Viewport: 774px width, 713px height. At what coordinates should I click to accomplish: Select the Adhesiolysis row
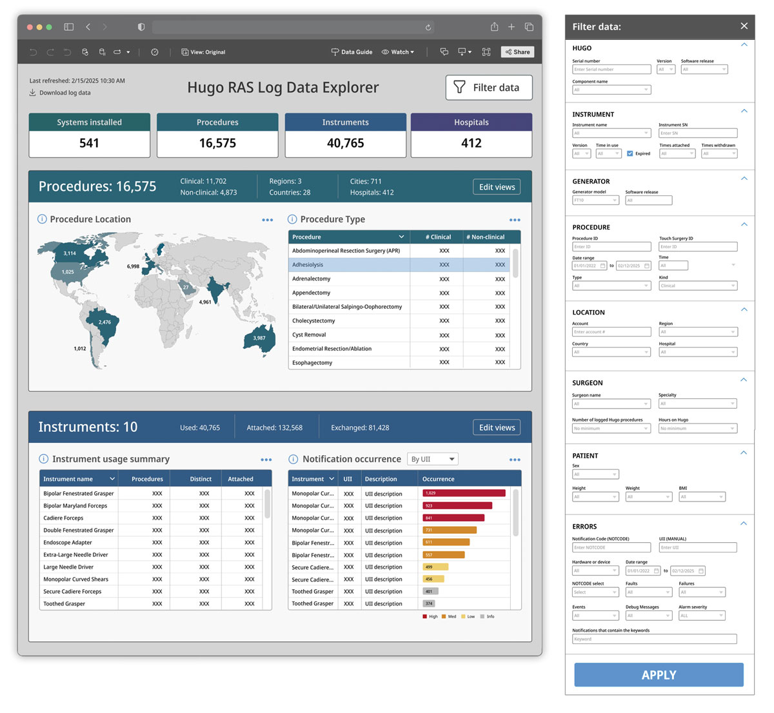pos(399,264)
